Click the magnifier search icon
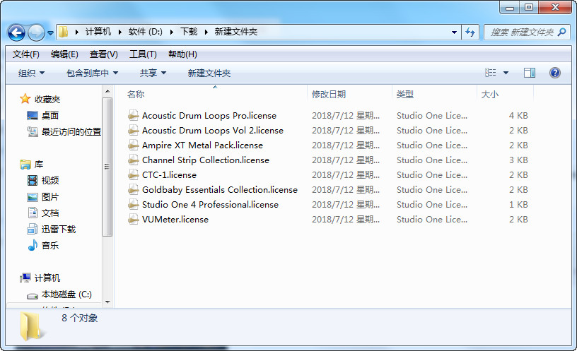Image resolution: width=577 pixels, height=351 pixels. (562, 32)
